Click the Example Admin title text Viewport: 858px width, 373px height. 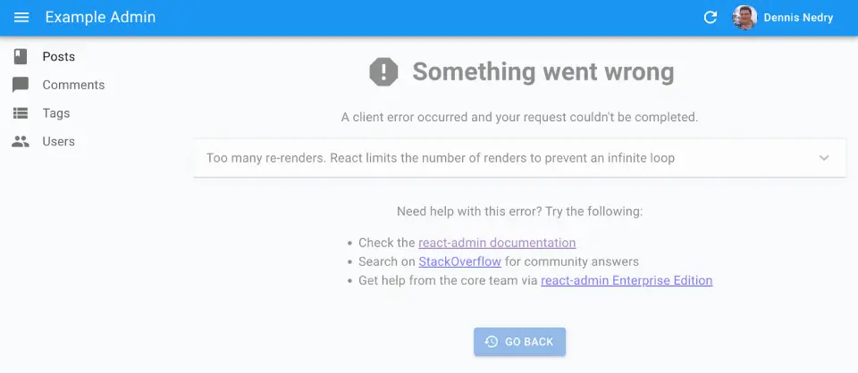(100, 17)
